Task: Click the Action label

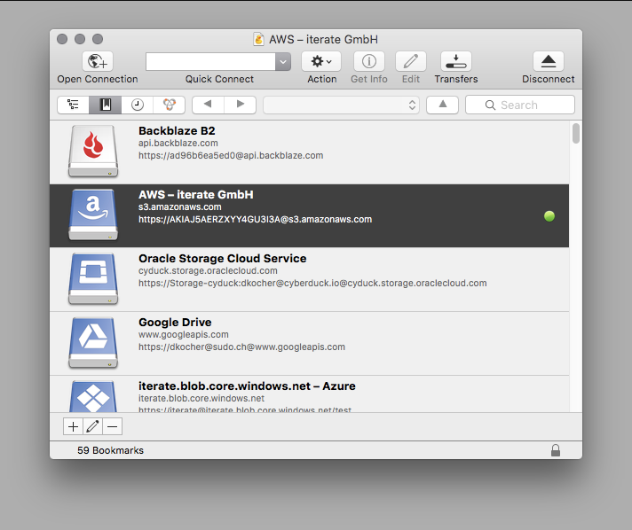Action: [321, 79]
